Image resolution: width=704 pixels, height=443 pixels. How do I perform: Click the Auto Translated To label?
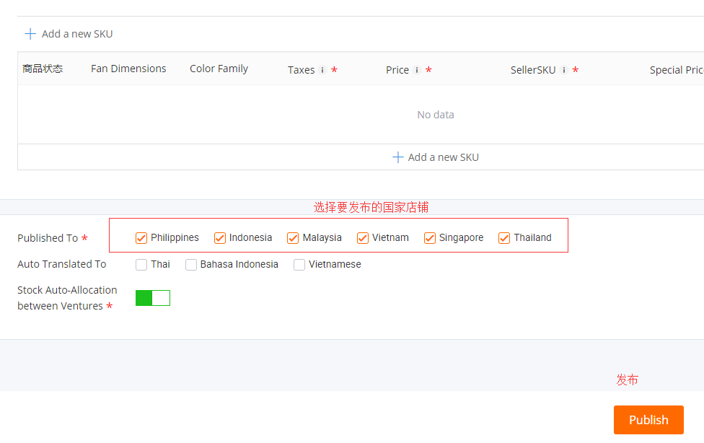click(x=61, y=264)
